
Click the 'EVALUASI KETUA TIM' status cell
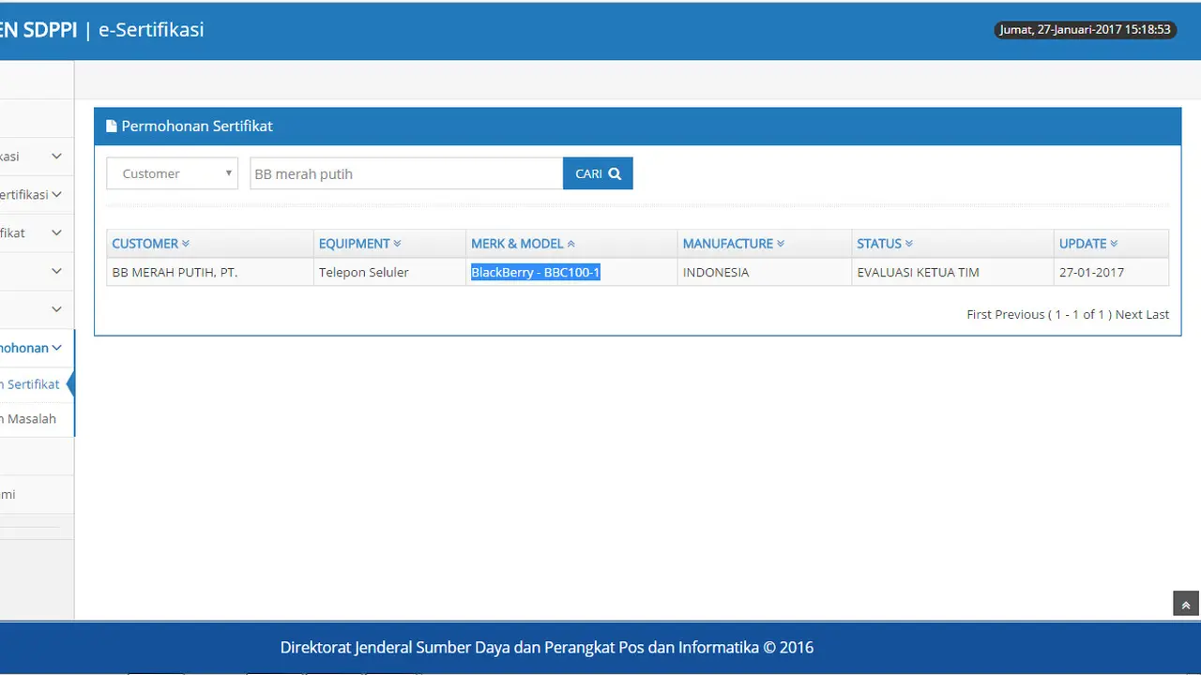(x=952, y=272)
